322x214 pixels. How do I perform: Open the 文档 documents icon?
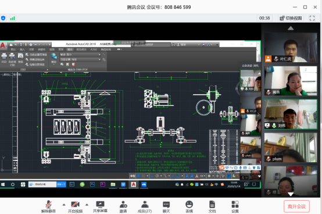[x=212, y=206]
